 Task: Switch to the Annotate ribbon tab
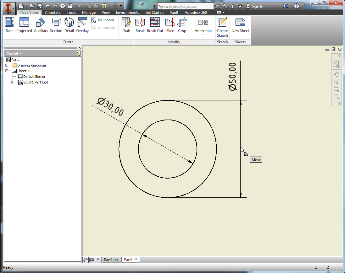pos(53,13)
